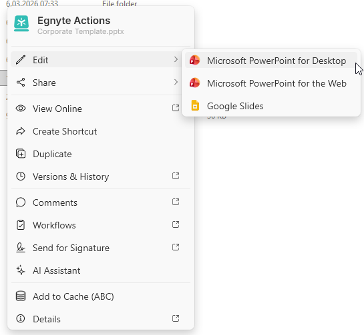Click the Create Shortcut arrow icon
The width and height of the screenshot is (364, 335).
click(x=21, y=131)
